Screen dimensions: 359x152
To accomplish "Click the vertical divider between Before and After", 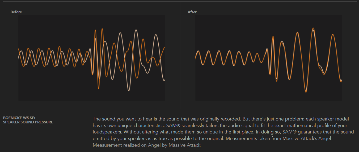I will tap(180, 55).
